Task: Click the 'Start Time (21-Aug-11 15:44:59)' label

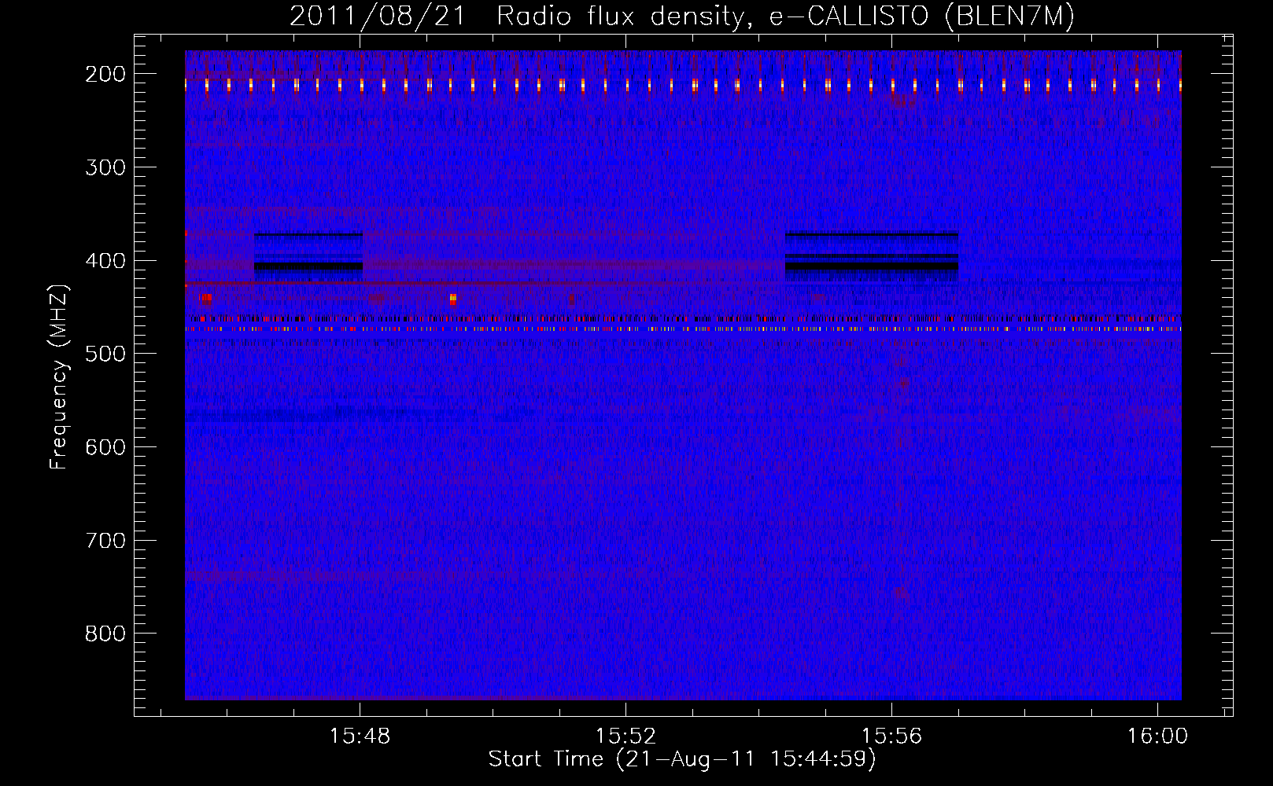Action: pos(682,759)
